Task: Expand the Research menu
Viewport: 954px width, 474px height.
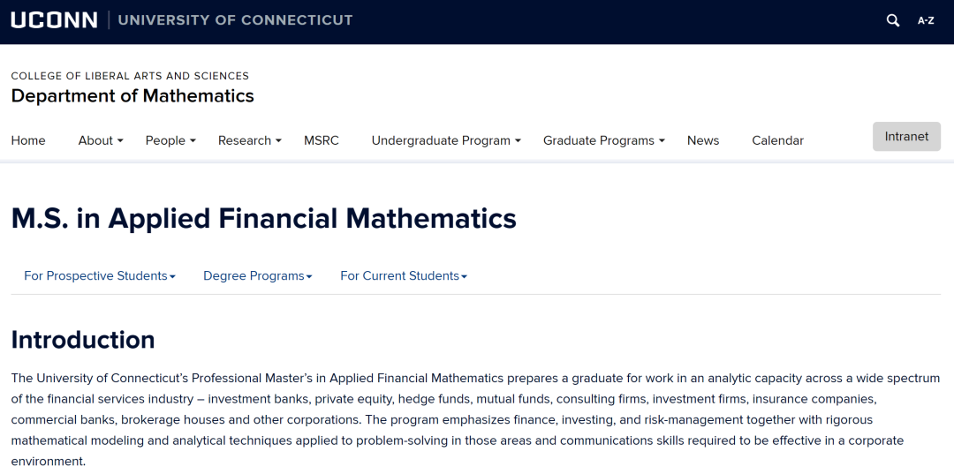Action: point(250,140)
